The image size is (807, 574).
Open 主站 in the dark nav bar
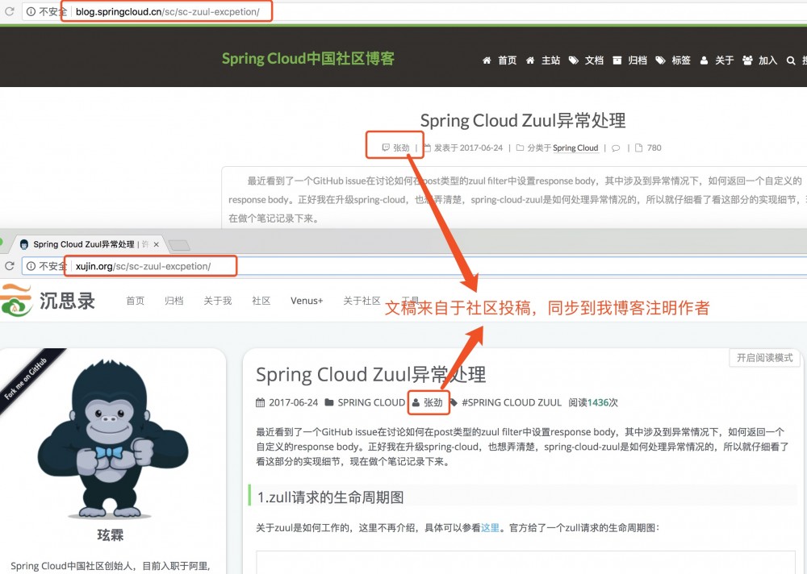550,60
